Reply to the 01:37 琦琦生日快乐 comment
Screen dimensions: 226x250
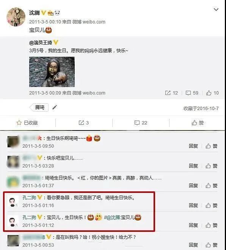(193, 186)
